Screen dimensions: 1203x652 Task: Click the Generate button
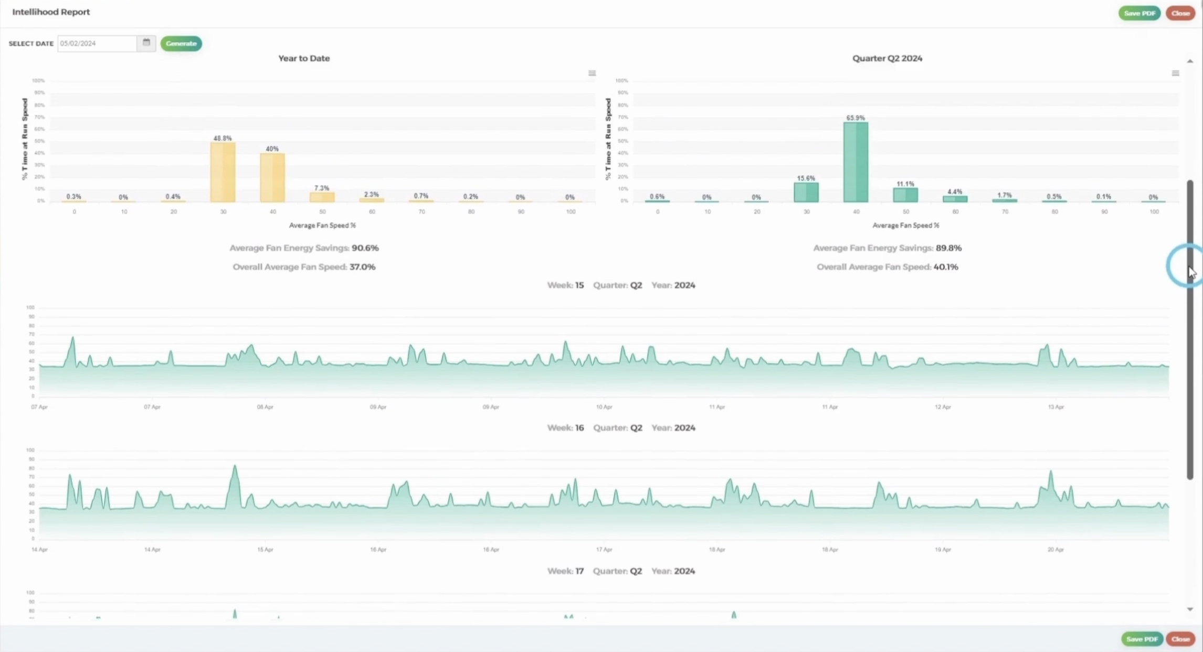(181, 44)
